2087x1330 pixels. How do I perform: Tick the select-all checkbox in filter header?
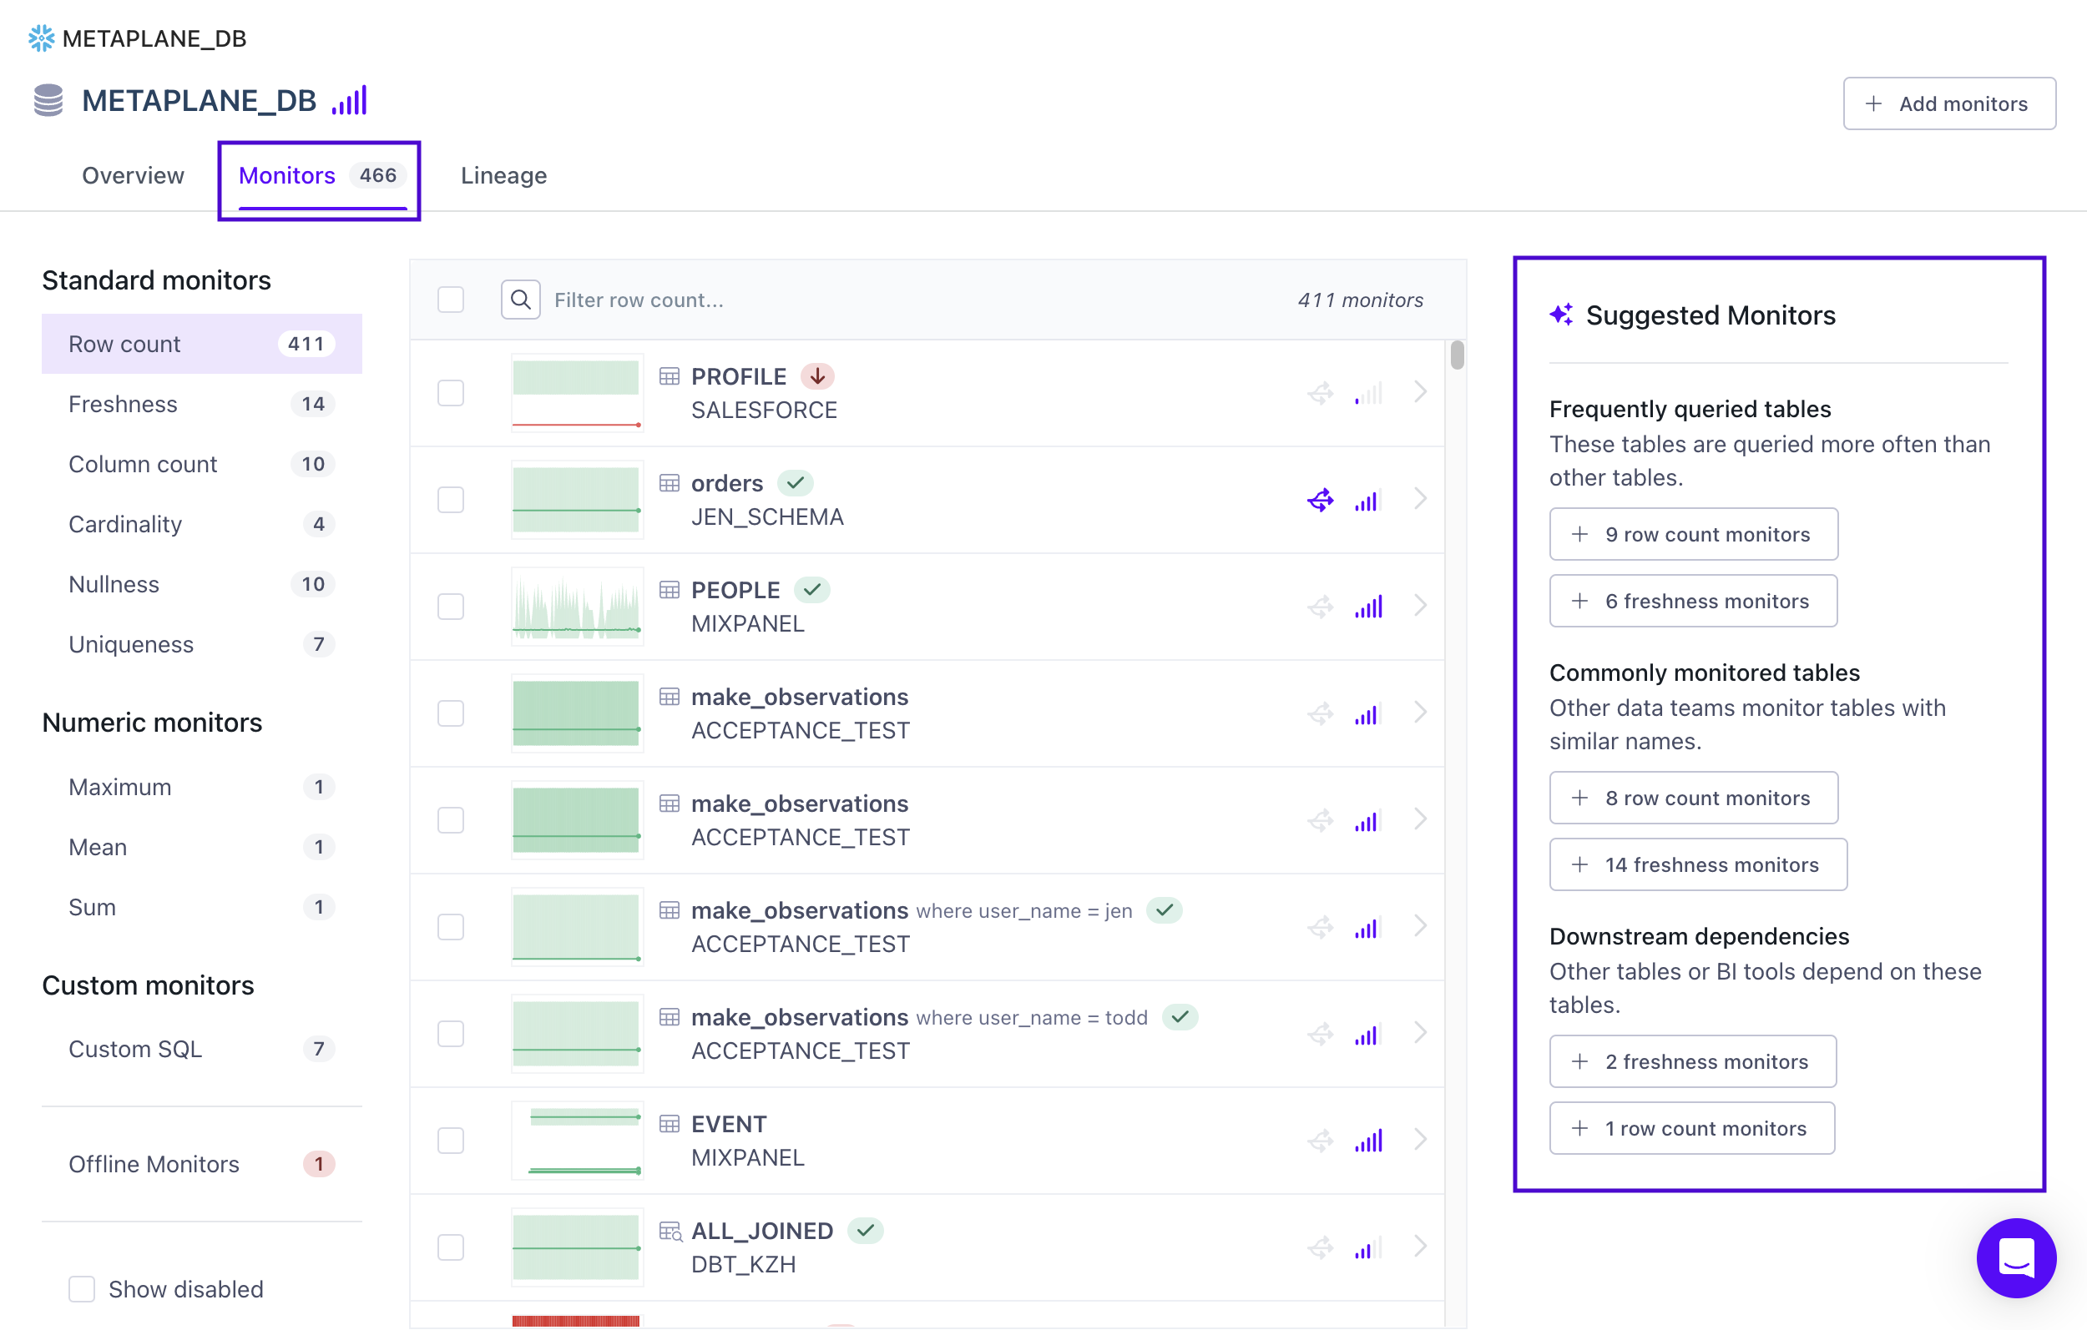451,300
